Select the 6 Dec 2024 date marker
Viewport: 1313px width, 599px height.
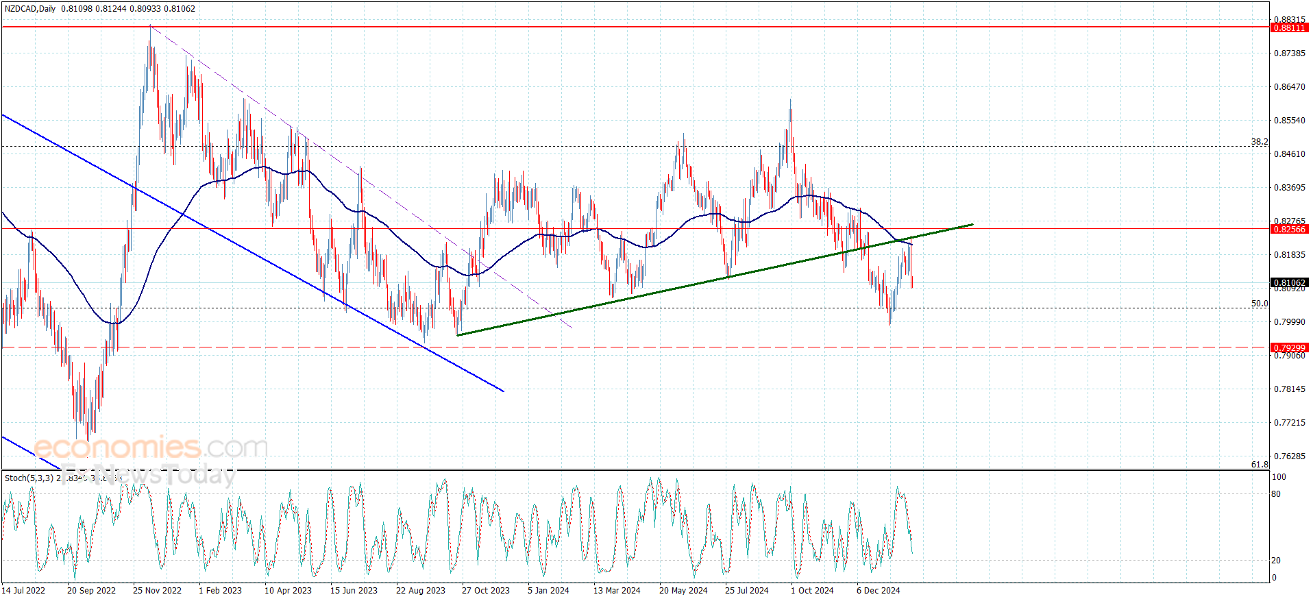click(878, 590)
